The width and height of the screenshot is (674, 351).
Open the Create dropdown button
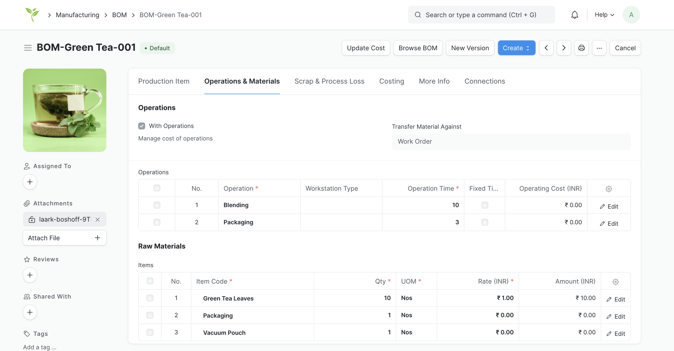tap(516, 48)
